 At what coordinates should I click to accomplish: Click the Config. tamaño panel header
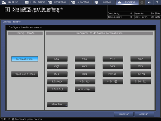pos(26,33)
